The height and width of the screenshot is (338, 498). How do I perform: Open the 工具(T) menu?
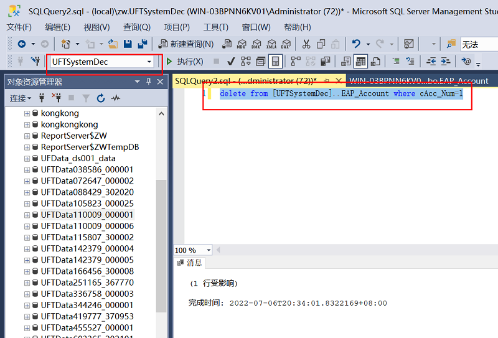point(215,27)
